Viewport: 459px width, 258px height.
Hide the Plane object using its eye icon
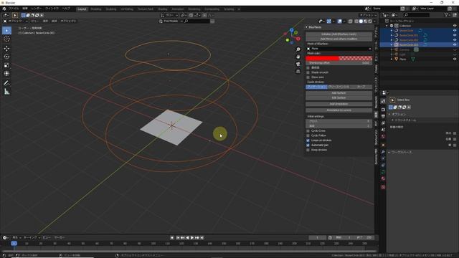[x=455, y=59]
